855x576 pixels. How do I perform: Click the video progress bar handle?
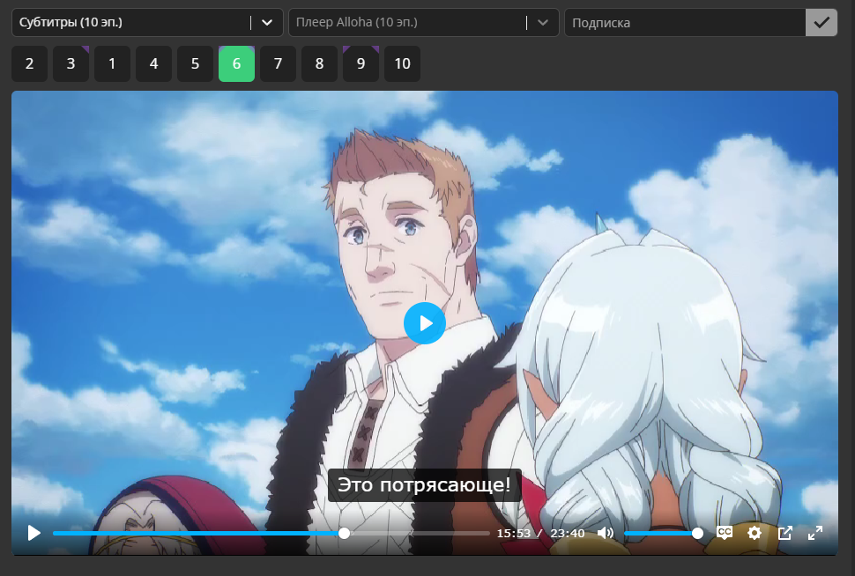(344, 534)
